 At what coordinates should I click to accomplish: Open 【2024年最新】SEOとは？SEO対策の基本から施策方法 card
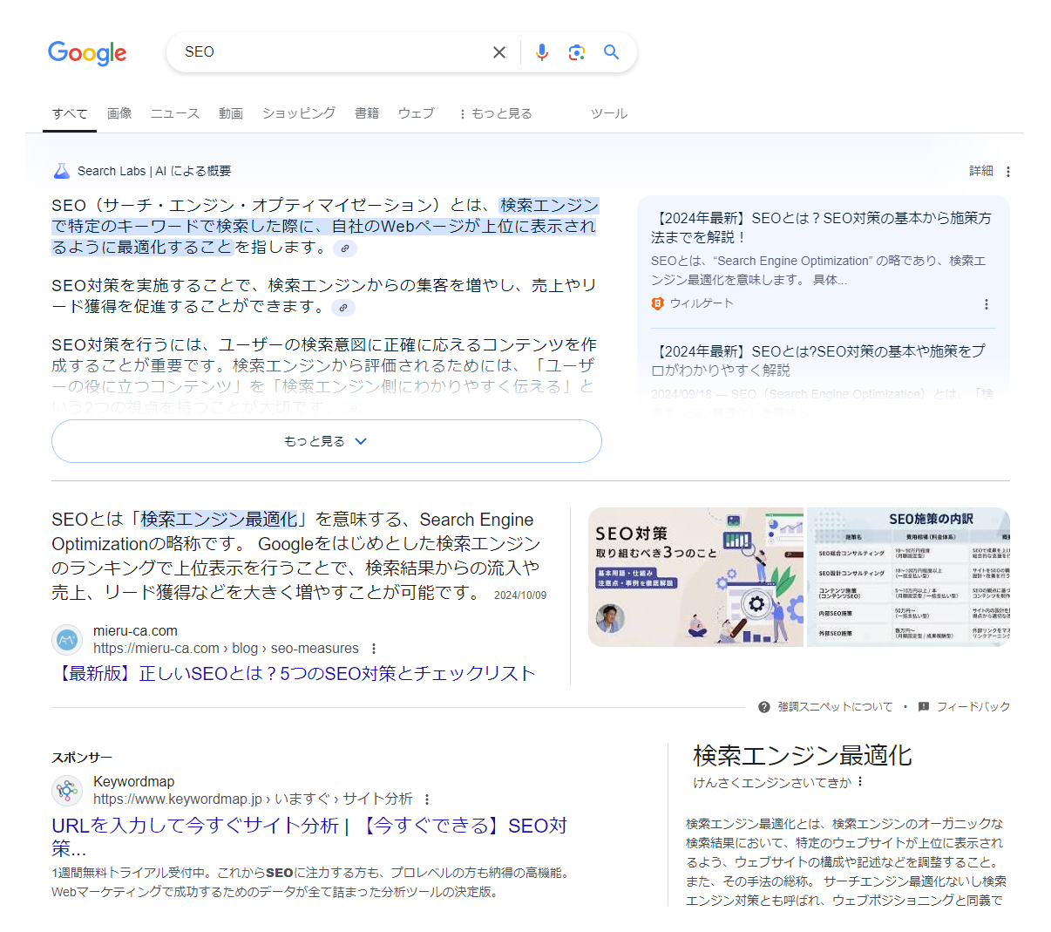821,228
